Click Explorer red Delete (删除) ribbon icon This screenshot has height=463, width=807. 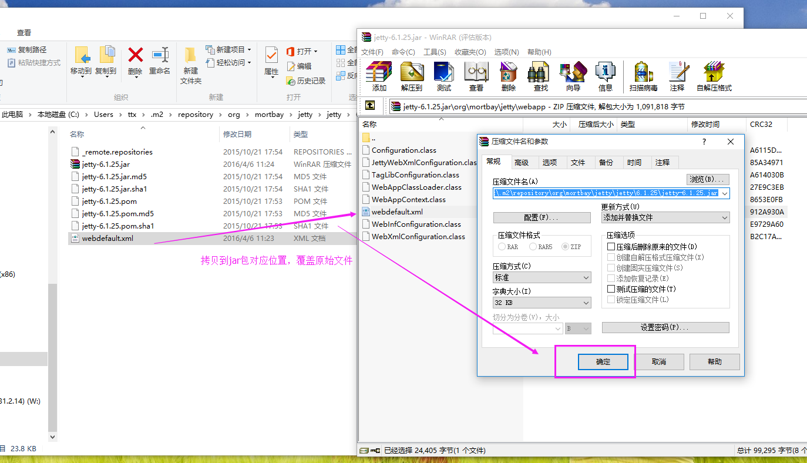[x=136, y=55]
